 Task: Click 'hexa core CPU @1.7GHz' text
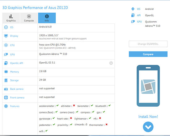[52, 45]
